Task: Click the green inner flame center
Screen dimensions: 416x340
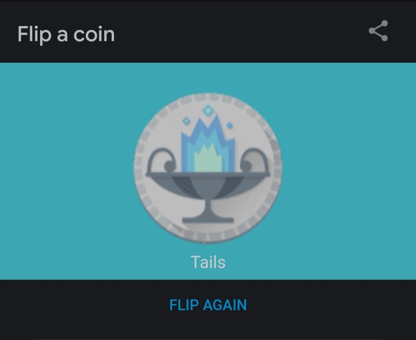Action: point(208,159)
